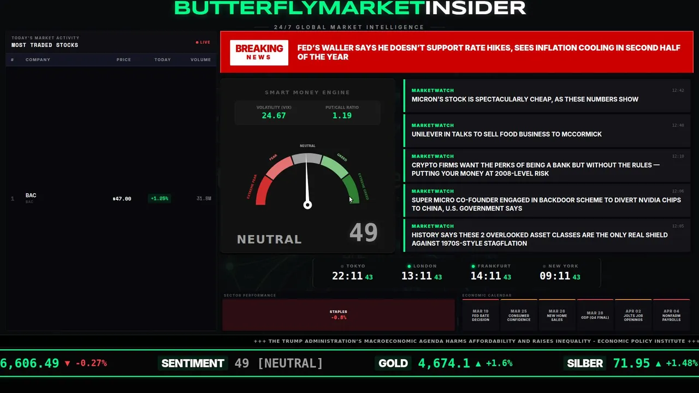Click the 6,606.49 index value

pyautogui.click(x=29, y=364)
